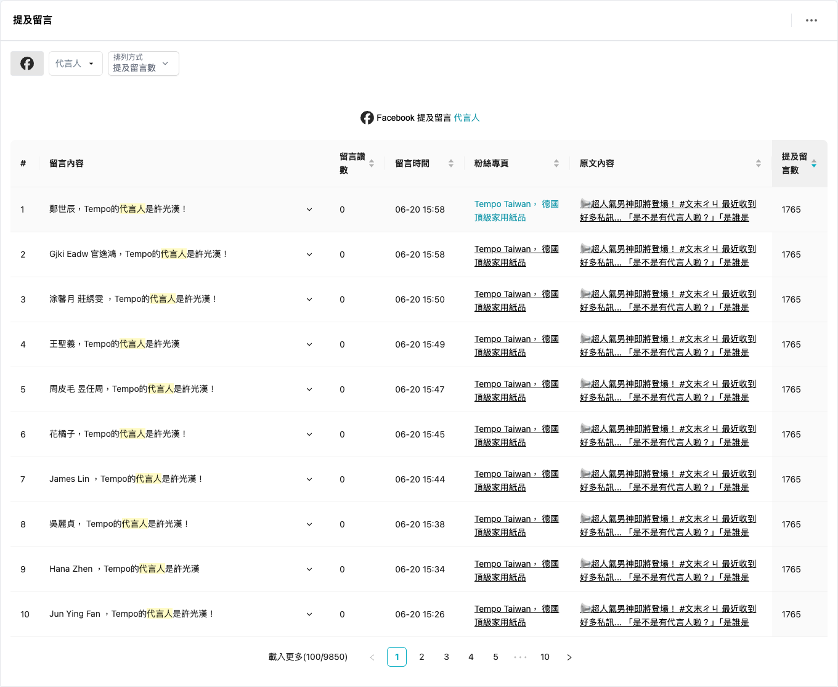Click timestamp 06-20 15:50
Screen dimensions: 838x687
tap(420, 299)
